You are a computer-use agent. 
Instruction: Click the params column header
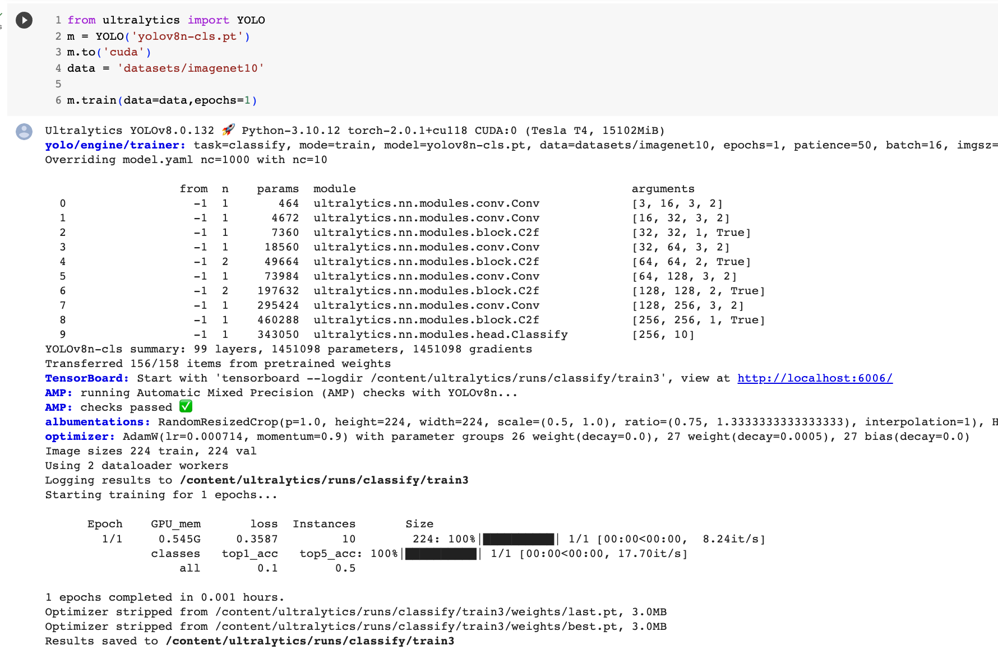coord(278,189)
